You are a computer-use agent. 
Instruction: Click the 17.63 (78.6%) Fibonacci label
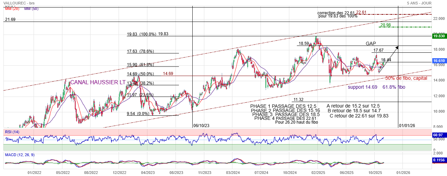tap(141, 51)
